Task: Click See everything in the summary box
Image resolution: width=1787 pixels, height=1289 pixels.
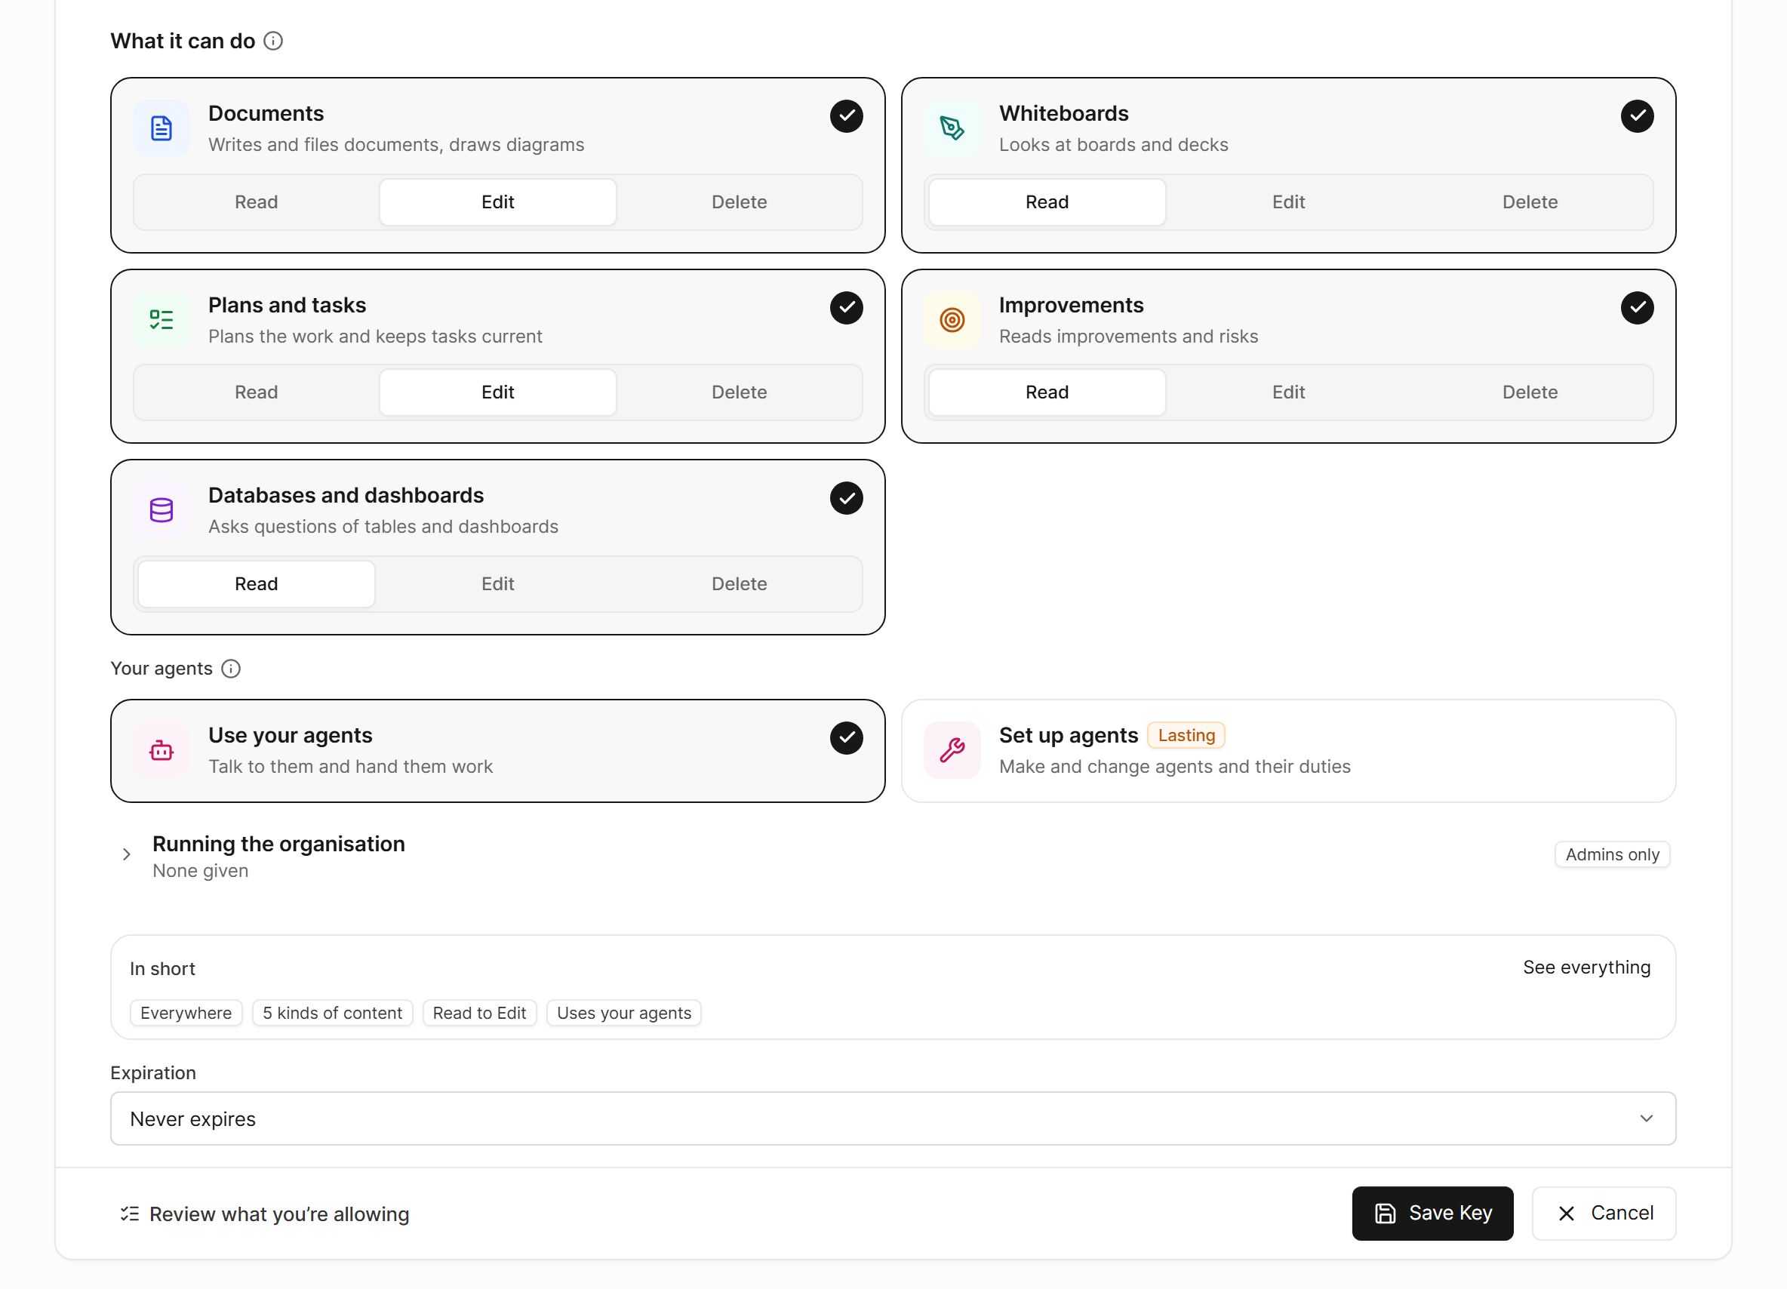Action: point(1586,968)
